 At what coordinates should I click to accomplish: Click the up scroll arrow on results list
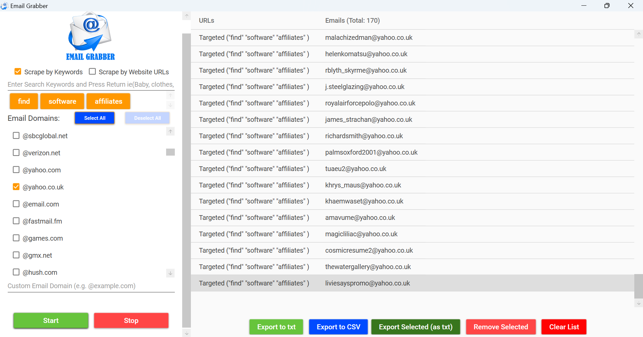click(x=638, y=34)
